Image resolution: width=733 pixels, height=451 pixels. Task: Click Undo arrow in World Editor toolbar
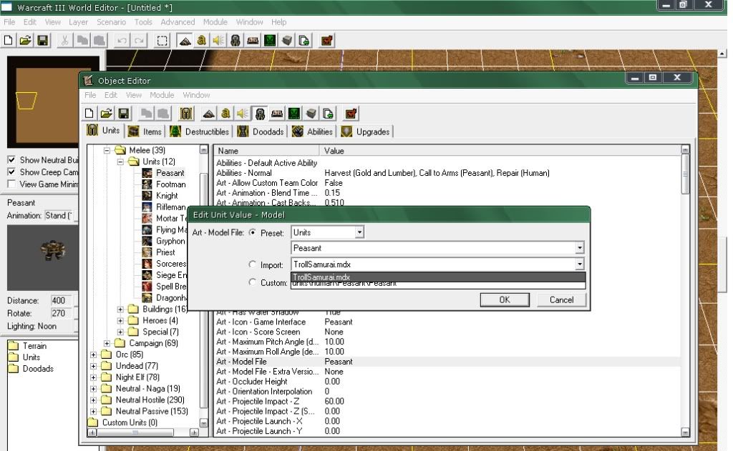(122, 41)
